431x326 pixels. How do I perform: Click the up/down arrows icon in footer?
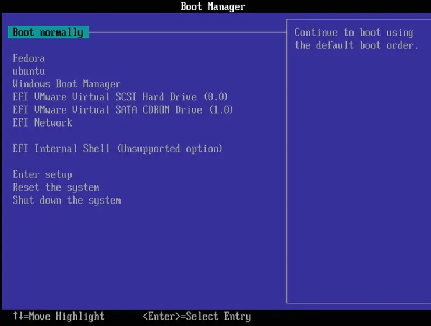[x=17, y=317]
